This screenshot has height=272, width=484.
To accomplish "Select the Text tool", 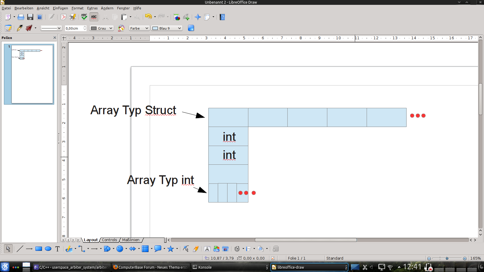I will click(x=57, y=249).
